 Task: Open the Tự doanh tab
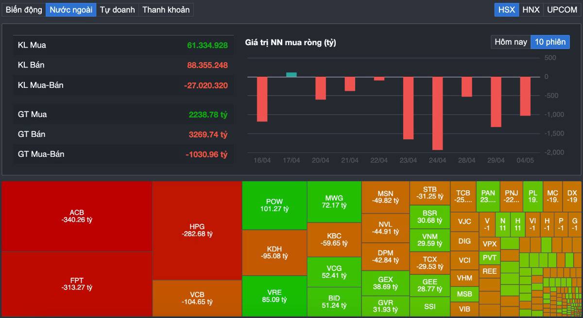[x=117, y=10]
